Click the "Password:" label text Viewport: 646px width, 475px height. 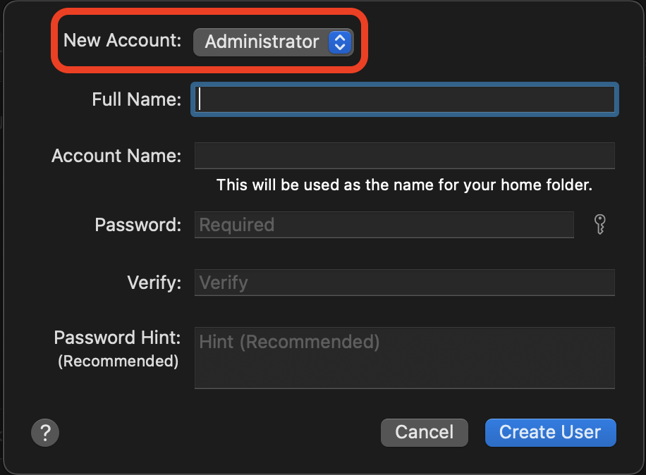click(138, 225)
